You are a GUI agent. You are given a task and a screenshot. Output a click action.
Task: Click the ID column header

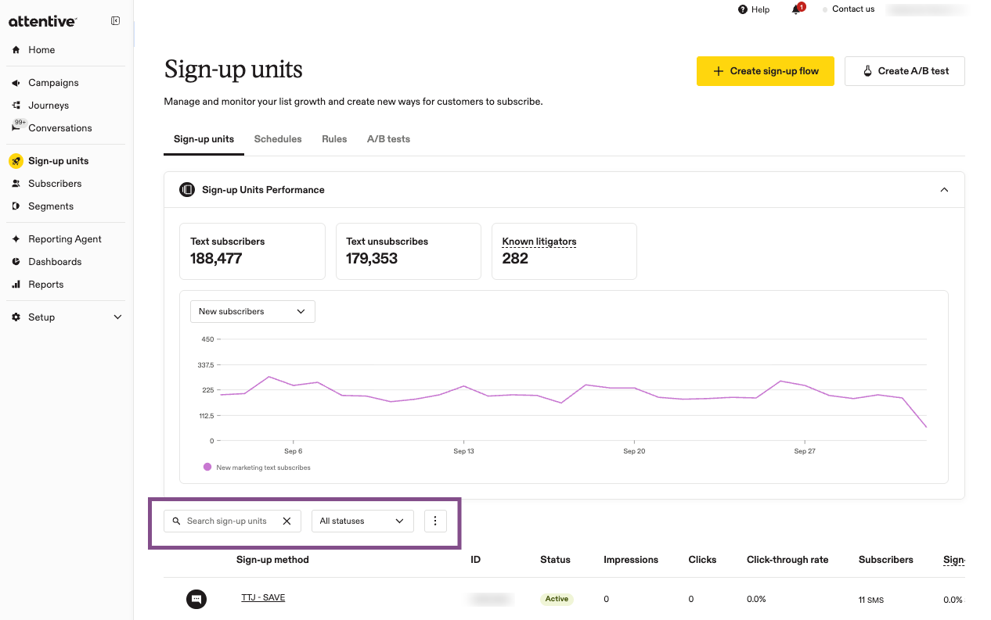click(x=475, y=560)
